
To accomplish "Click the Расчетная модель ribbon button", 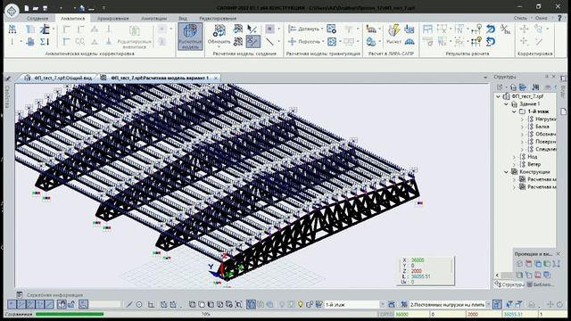I will (x=190, y=36).
